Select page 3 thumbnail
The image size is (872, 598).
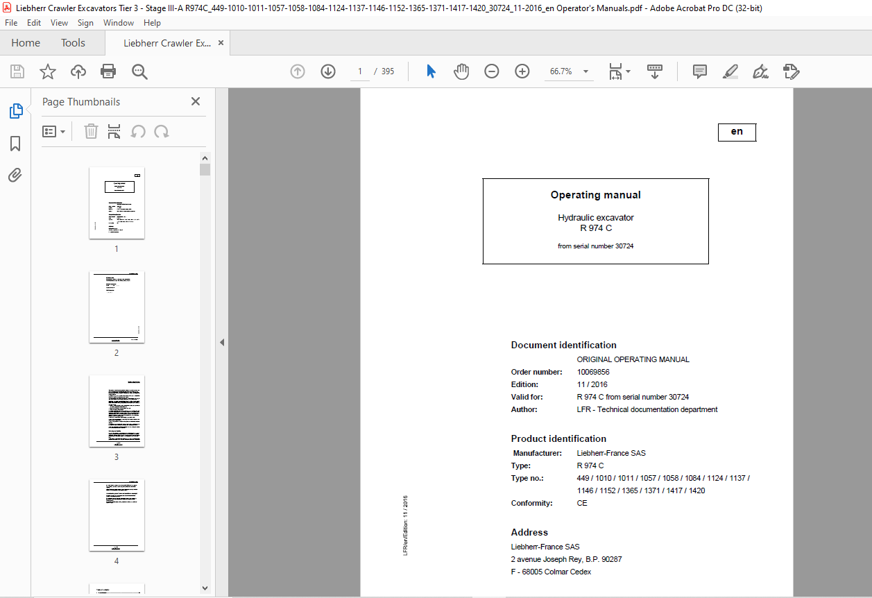(117, 411)
